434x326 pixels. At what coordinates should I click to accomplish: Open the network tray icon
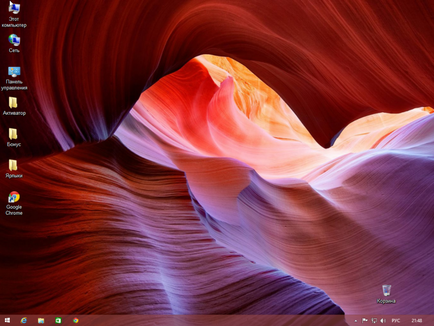pyautogui.click(x=374, y=321)
